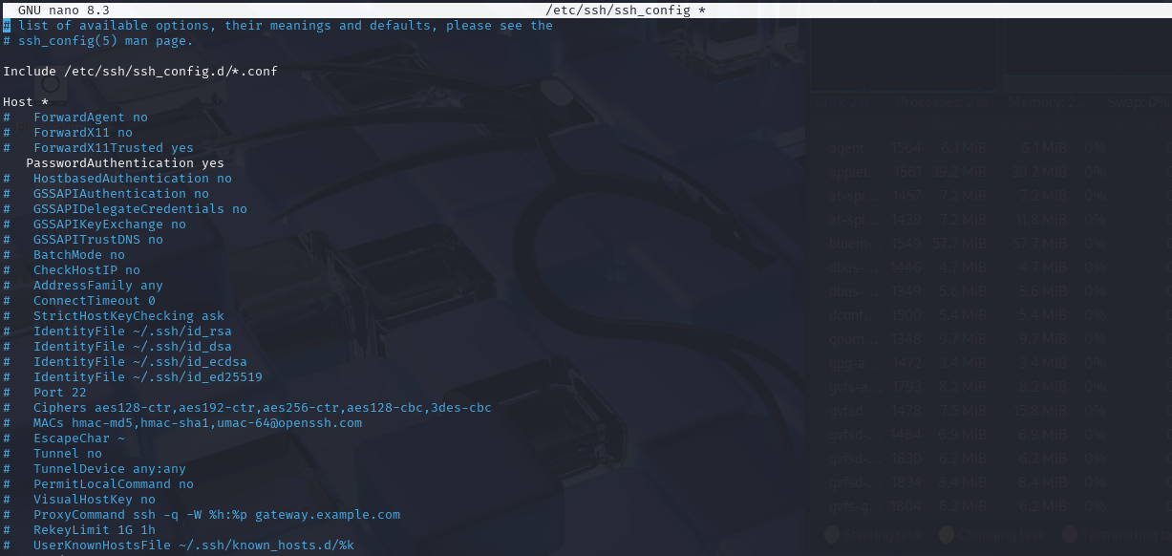The height and width of the screenshot is (556, 1172).
Task: Click the MACs hmac-md5 line
Action: click(197, 423)
